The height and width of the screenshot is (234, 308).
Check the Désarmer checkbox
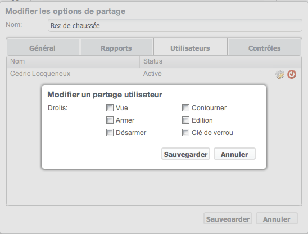(x=110, y=133)
